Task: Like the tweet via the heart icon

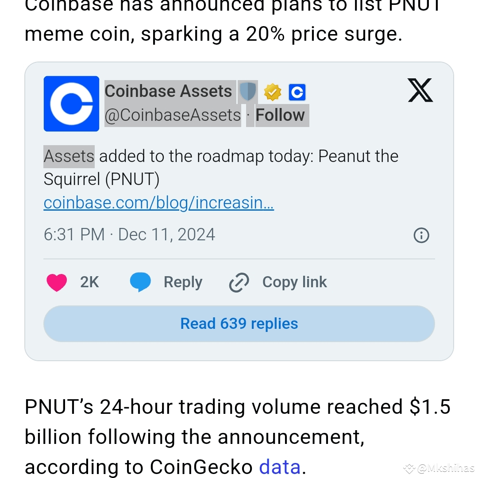Action: tap(56, 282)
